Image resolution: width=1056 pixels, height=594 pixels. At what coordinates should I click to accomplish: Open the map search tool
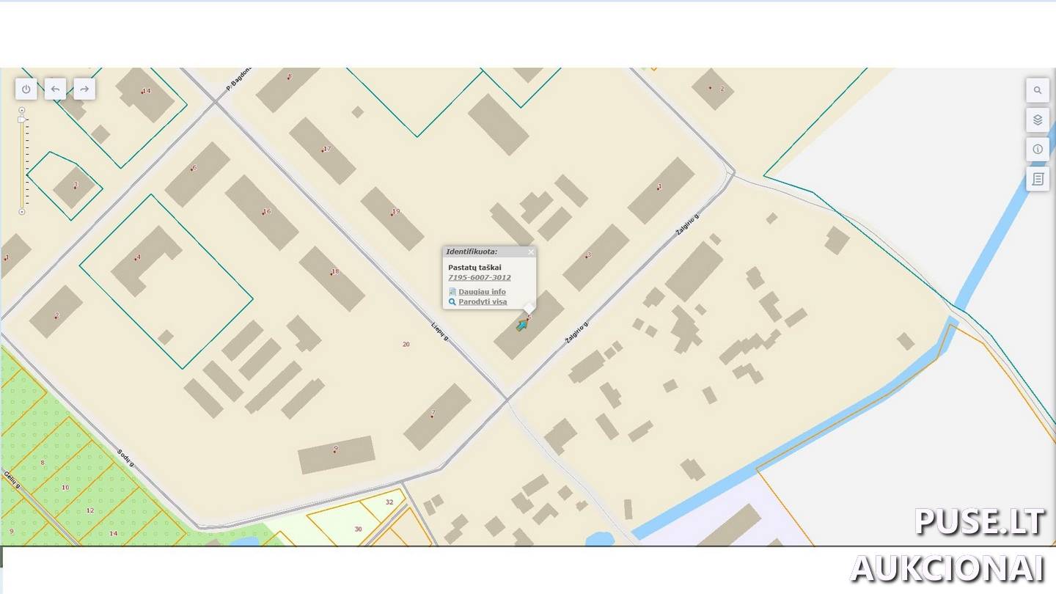pos(1038,90)
